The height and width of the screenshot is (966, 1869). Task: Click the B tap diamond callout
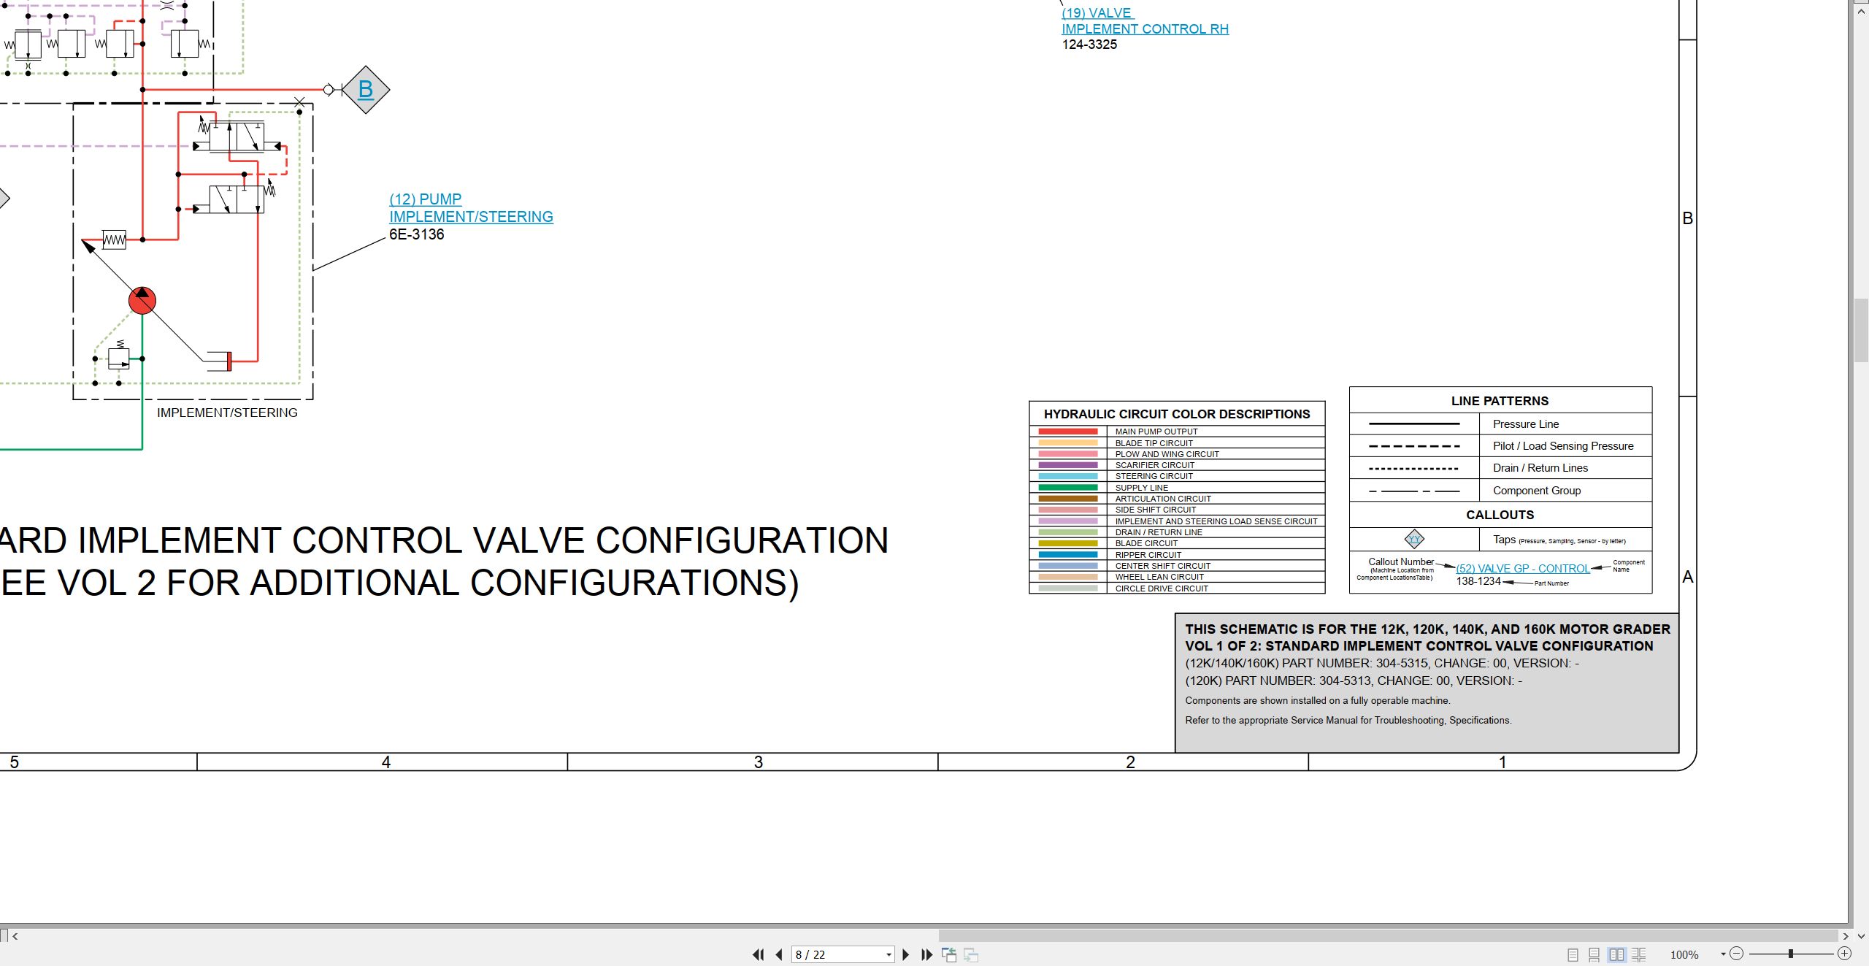366,90
